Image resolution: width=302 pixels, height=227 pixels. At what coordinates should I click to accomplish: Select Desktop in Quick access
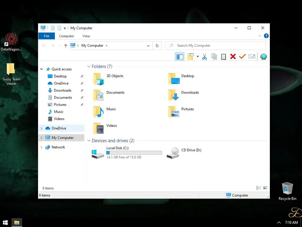tap(60, 76)
